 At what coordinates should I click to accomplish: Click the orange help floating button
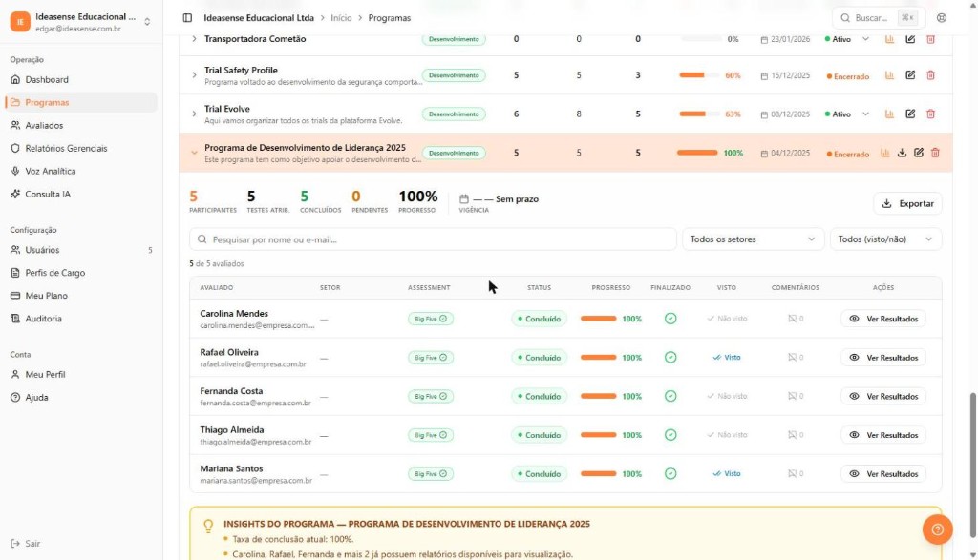point(938,529)
